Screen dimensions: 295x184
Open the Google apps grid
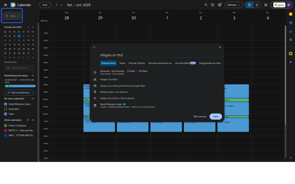coord(266,5)
